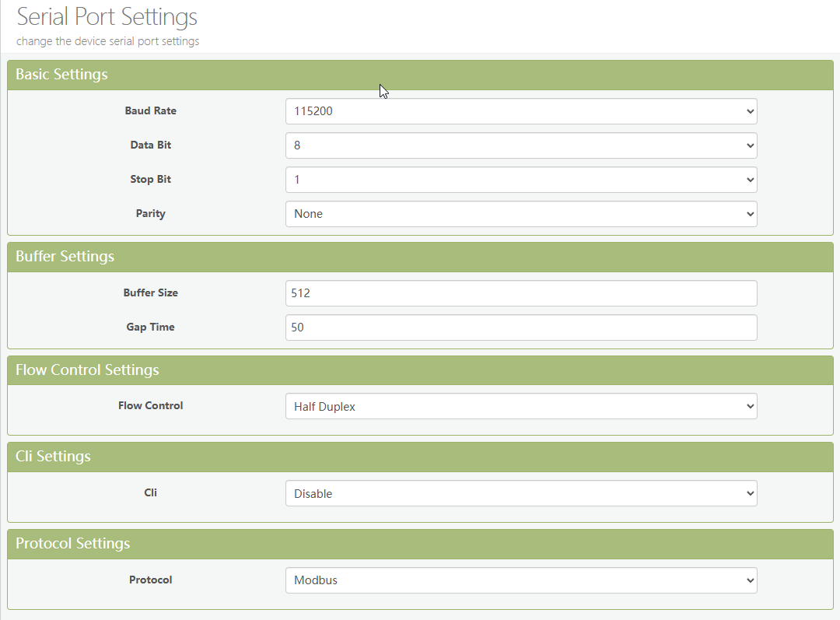840x620 pixels.
Task: Open the Protocol Modbus dropdown
Action: [x=520, y=580]
